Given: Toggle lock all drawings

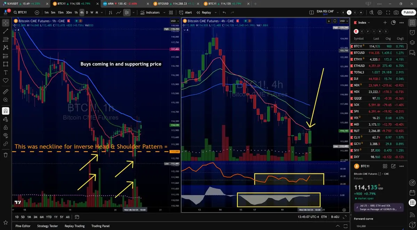Looking at the screenshot, I should (x=6, y=127).
